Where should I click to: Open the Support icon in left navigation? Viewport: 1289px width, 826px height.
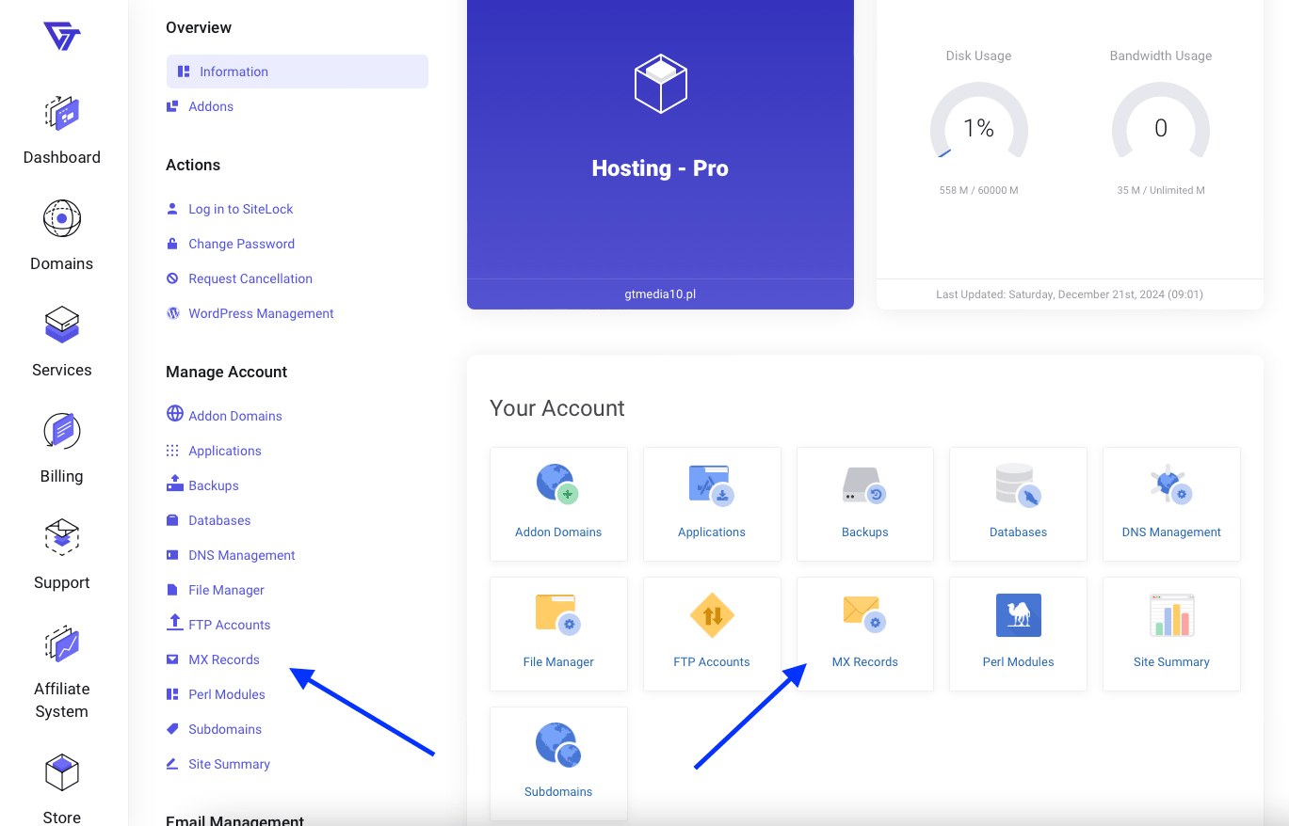[x=62, y=537]
